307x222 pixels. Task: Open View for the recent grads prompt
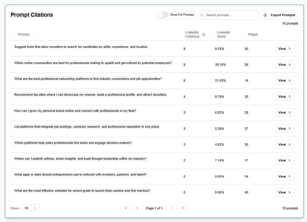click(x=285, y=193)
